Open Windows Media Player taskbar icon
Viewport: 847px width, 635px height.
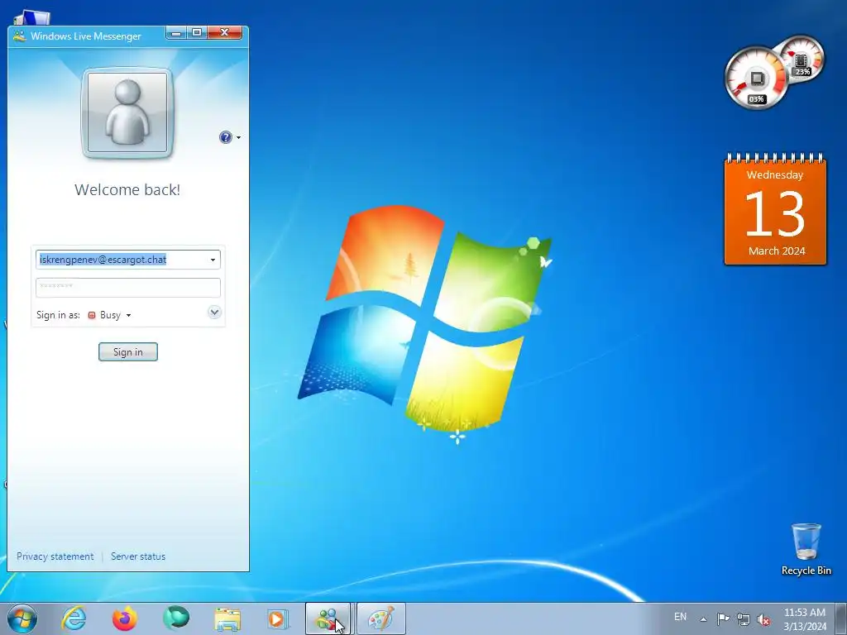(278, 619)
